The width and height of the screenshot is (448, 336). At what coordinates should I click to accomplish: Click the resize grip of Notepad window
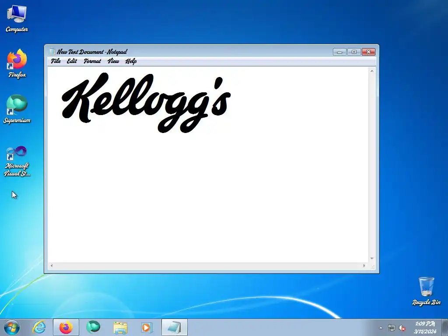(x=373, y=266)
